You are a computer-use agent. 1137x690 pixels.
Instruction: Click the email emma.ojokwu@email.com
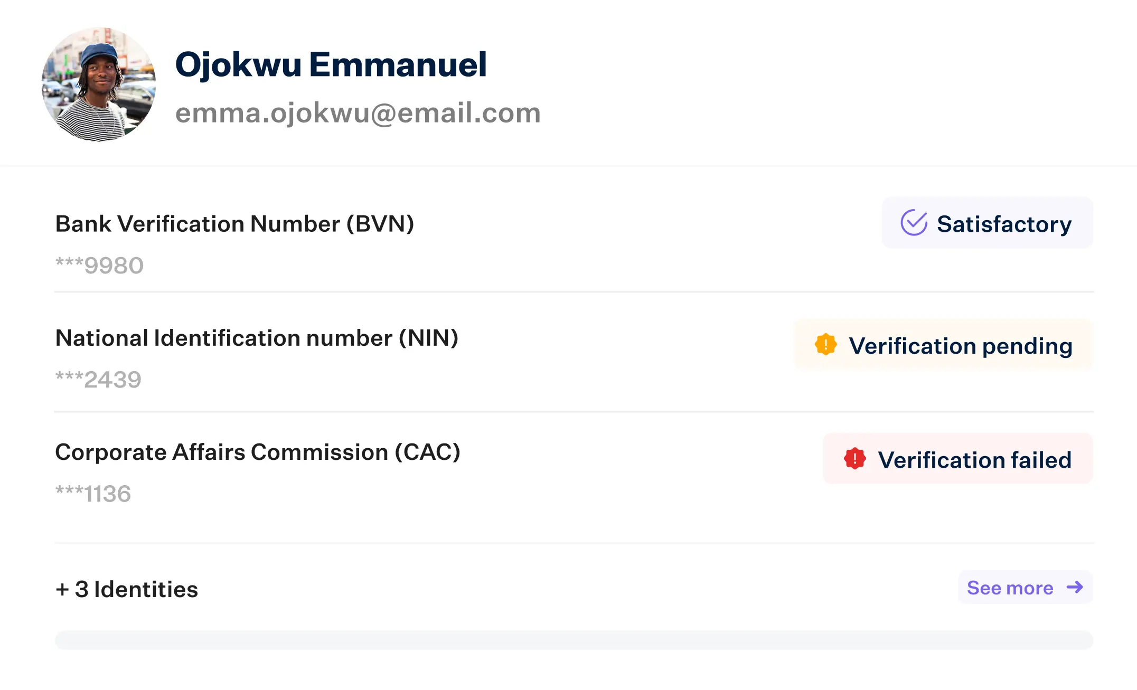tap(358, 113)
